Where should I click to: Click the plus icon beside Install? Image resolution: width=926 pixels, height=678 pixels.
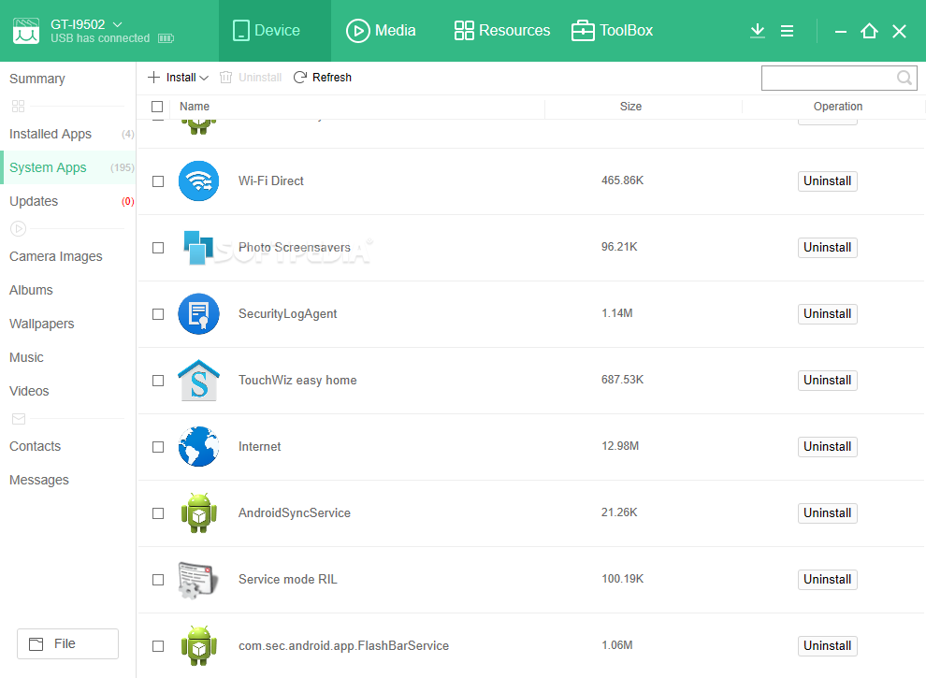pos(153,78)
